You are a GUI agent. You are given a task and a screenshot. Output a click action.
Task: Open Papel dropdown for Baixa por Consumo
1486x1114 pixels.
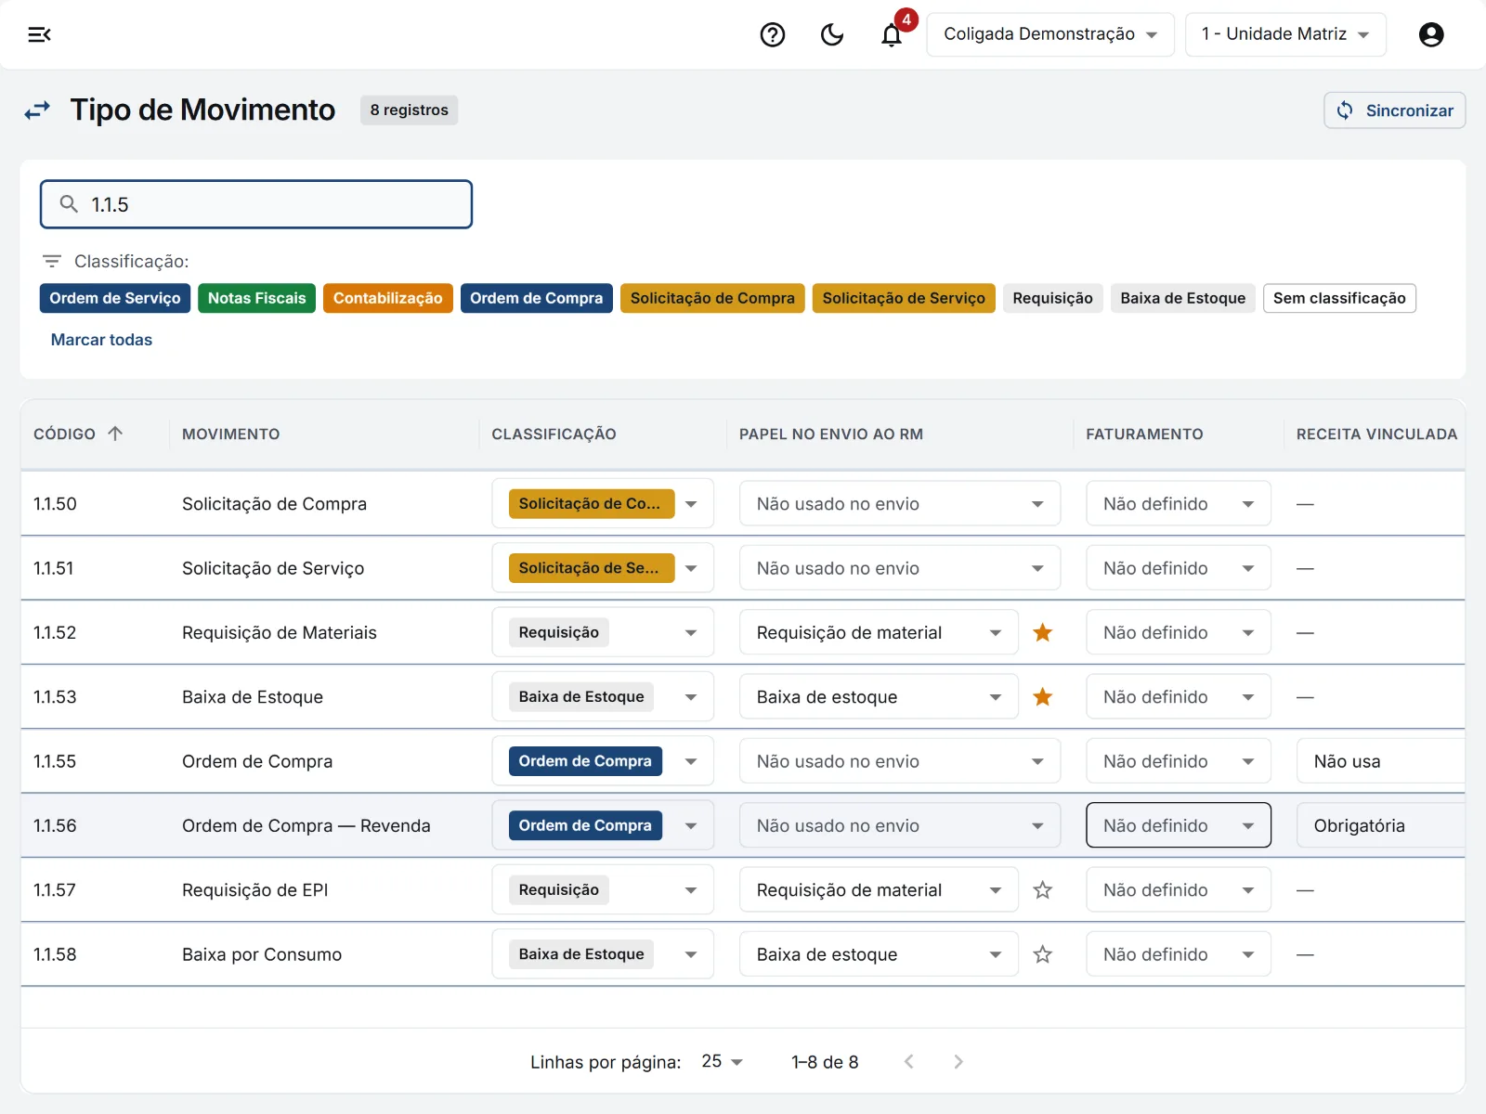point(879,953)
